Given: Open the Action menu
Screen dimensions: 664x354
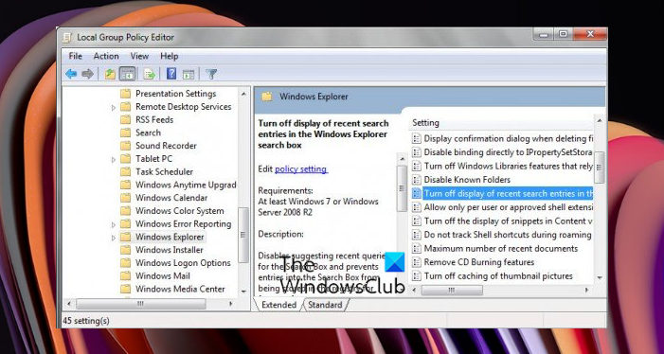Looking at the screenshot, I should [106, 56].
